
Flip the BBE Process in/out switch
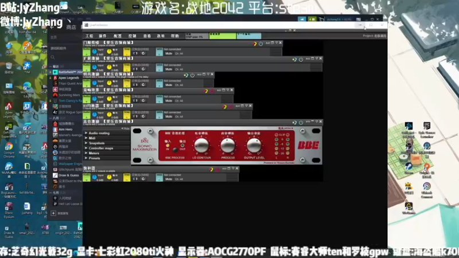175,150
